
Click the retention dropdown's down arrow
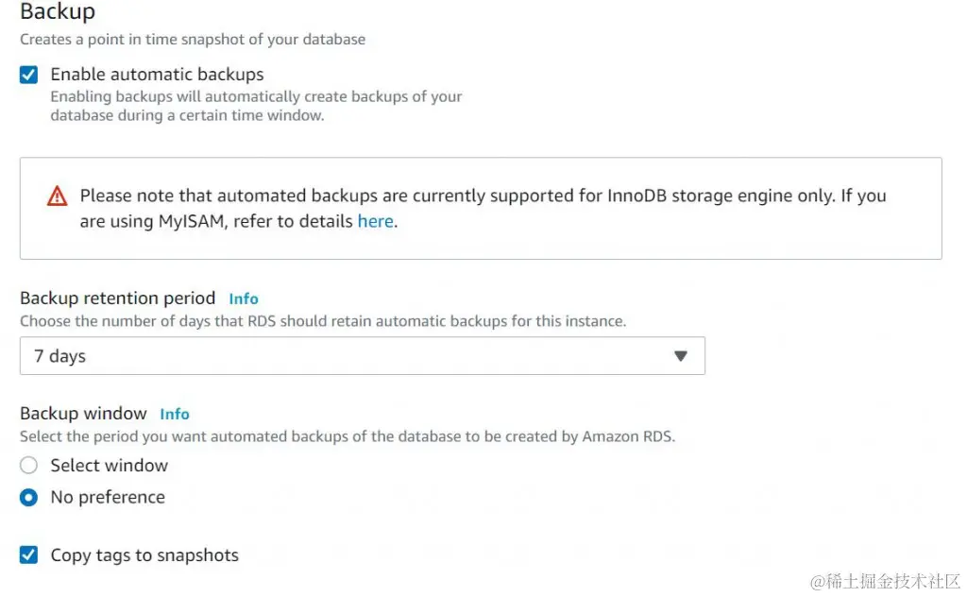click(681, 356)
